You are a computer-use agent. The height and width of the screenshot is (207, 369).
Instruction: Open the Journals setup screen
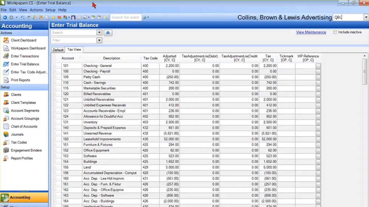17,134
